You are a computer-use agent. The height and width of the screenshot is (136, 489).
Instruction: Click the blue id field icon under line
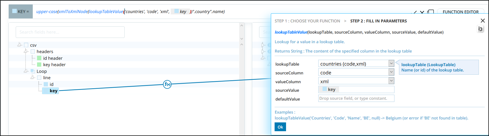(x=46, y=84)
